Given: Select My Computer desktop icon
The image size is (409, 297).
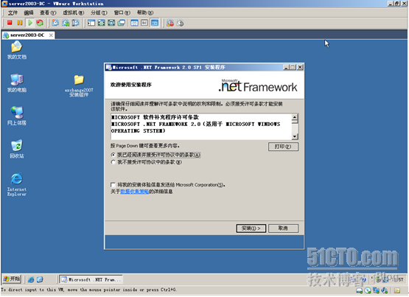Looking at the screenshot, I should click(x=17, y=83).
